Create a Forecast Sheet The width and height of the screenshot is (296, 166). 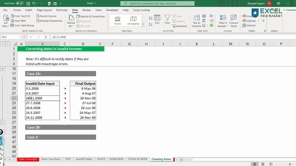234,21
